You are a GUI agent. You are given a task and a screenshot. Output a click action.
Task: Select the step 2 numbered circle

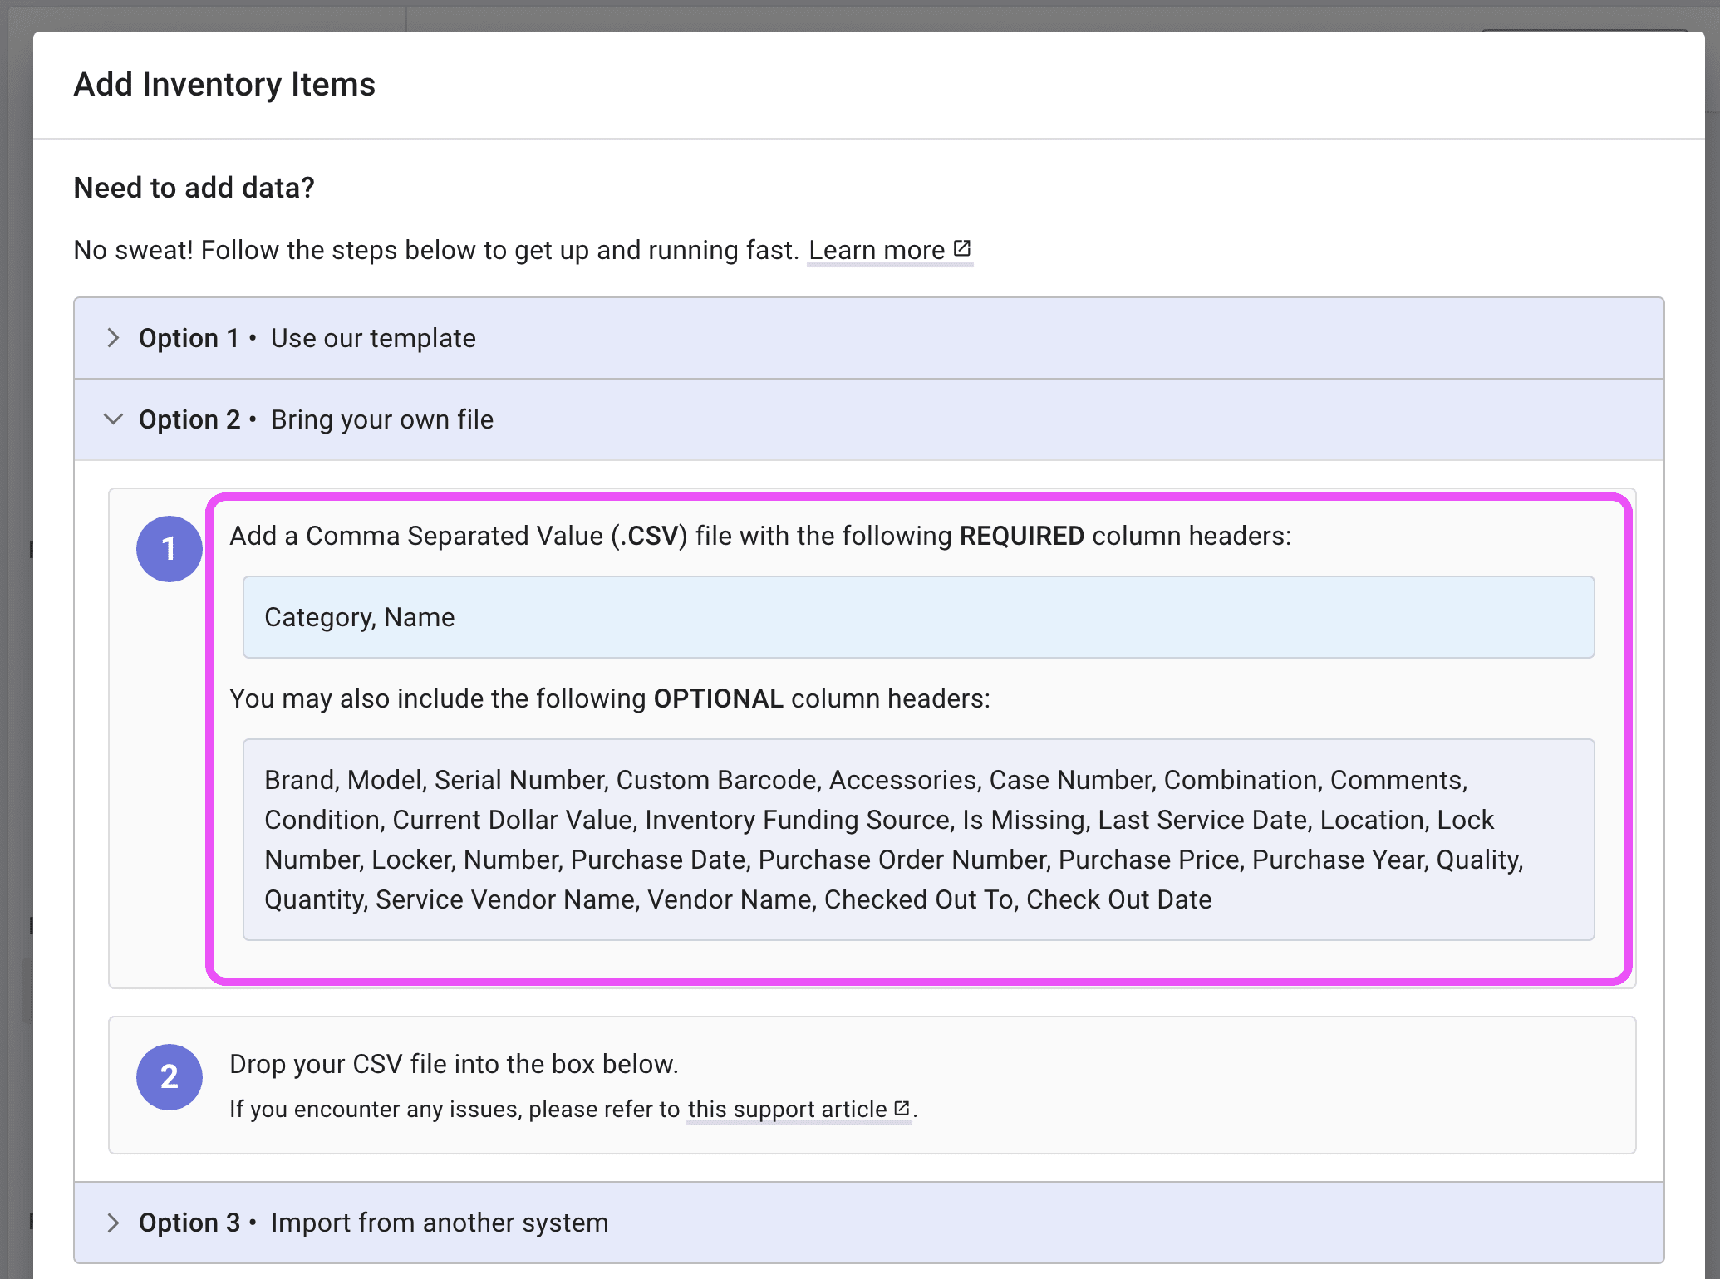(x=169, y=1076)
